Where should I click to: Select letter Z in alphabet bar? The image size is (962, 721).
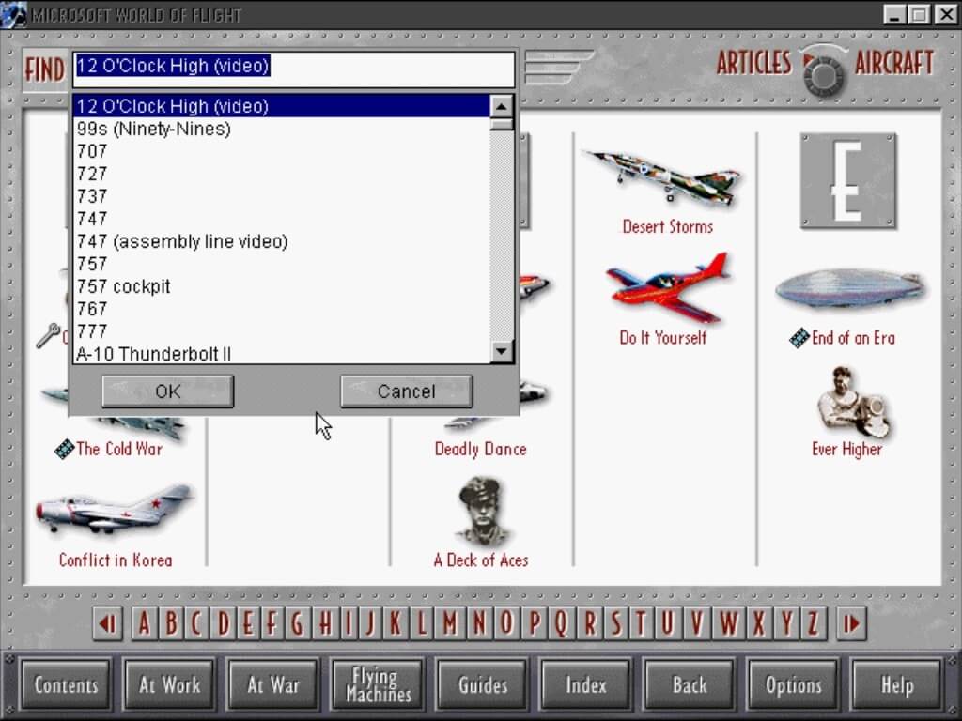click(x=813, y=624)
